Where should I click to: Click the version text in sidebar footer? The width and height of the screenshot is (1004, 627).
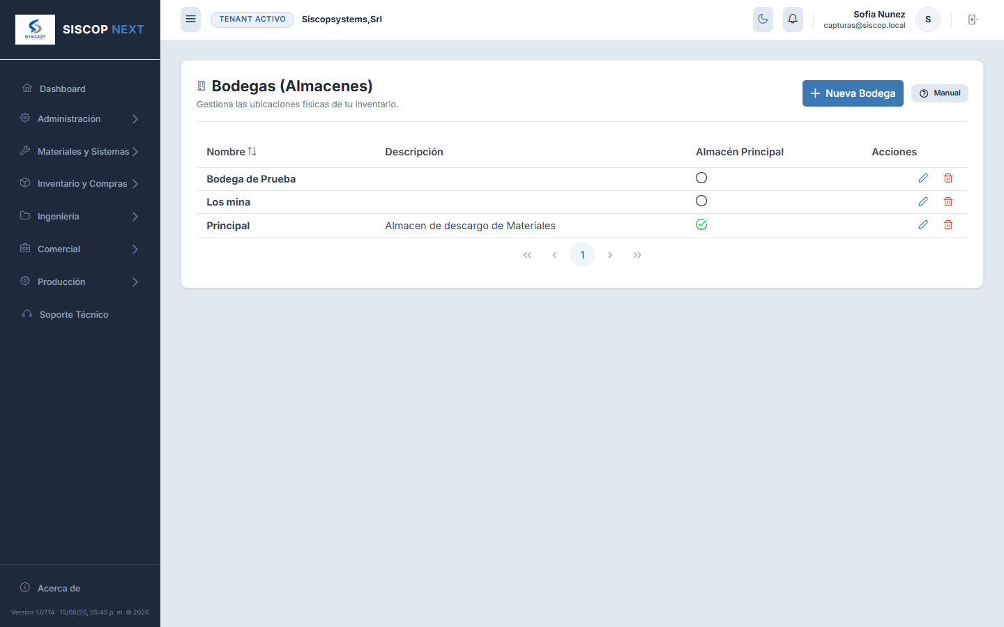(x=80, y=612)
